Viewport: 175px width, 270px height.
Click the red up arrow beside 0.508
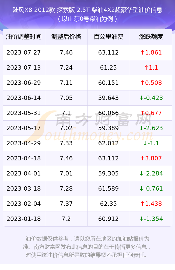point(142,83)
